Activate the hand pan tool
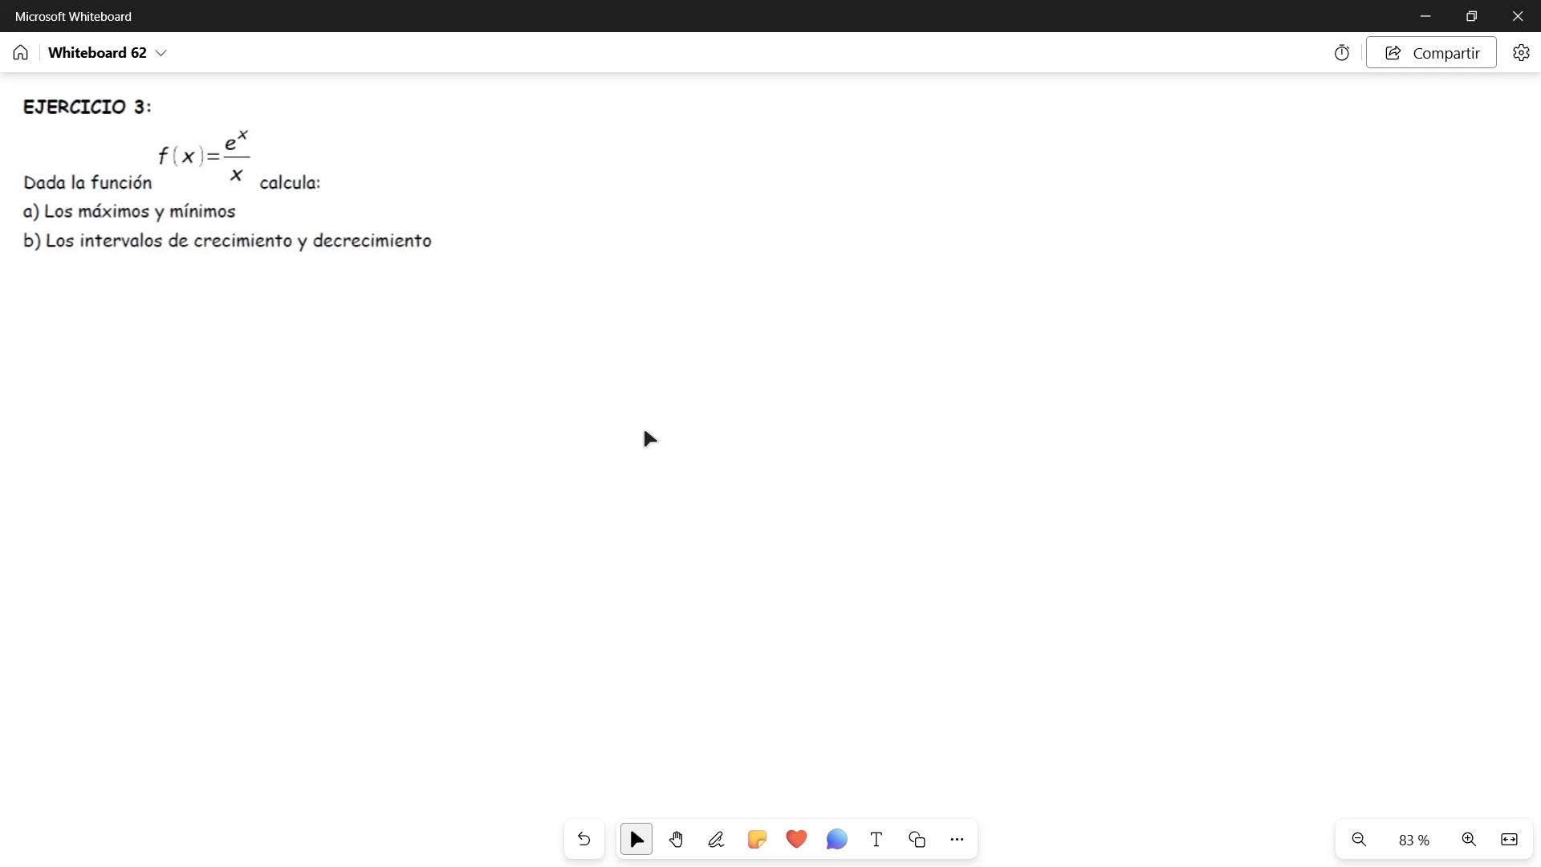The height and width of the screenshot is (867, 1541). [x=677, y=840]
